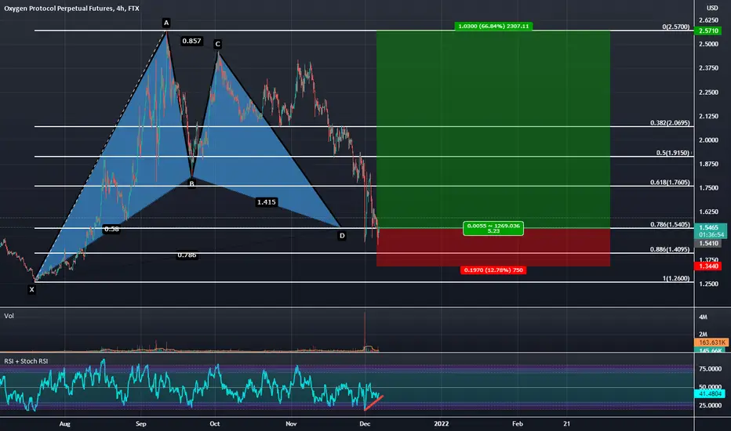Click the USD currency label on price axis
731x431 pixels.
click(712, 8)
